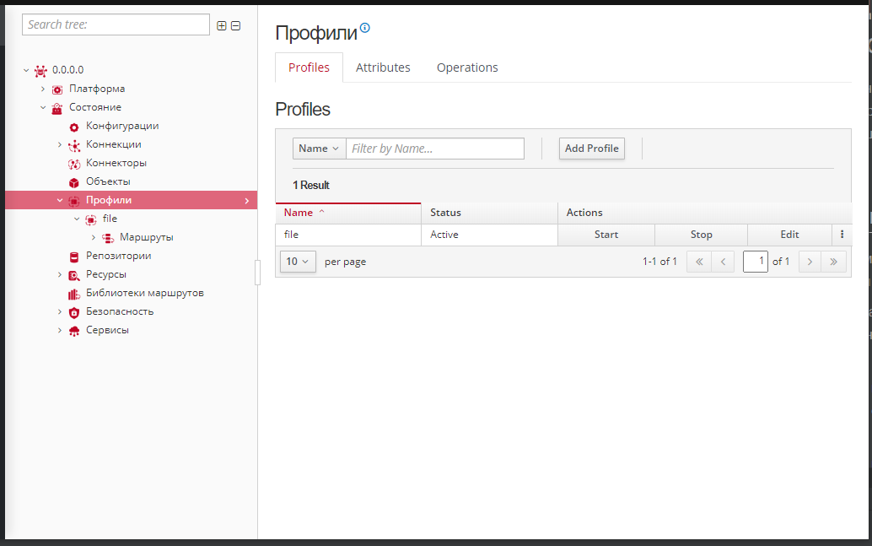The height and width of the screenshot is (546, 872).
Task: Click the collapse all tree nodes icon
Action: point(236,25)
